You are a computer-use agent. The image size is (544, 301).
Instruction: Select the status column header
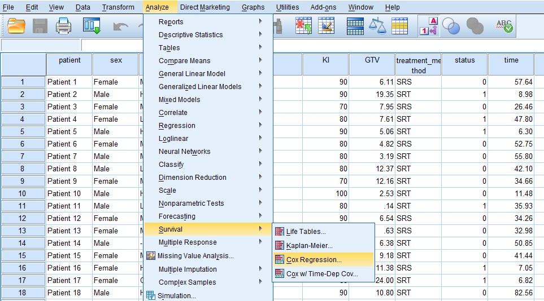click(x=464, y=64)
